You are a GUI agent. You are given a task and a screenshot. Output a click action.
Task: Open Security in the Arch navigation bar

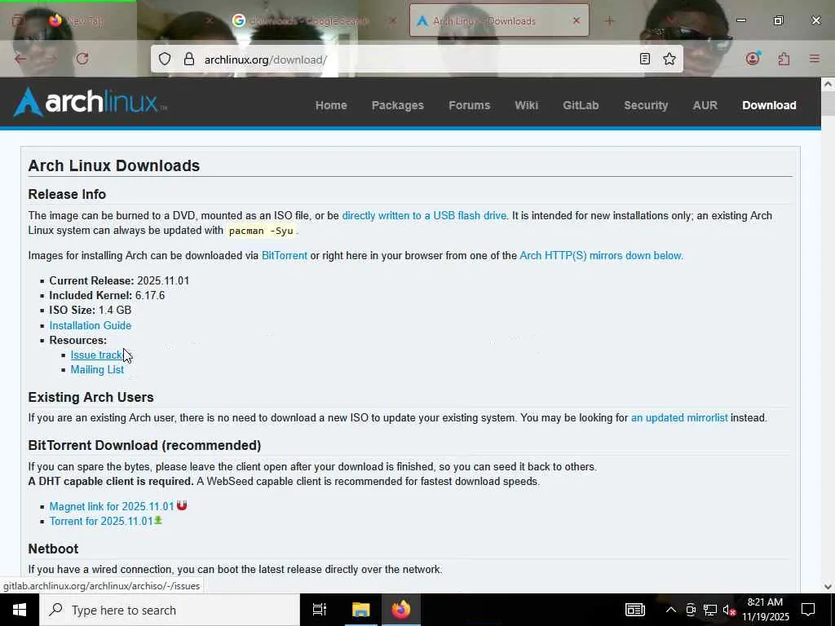646,105
